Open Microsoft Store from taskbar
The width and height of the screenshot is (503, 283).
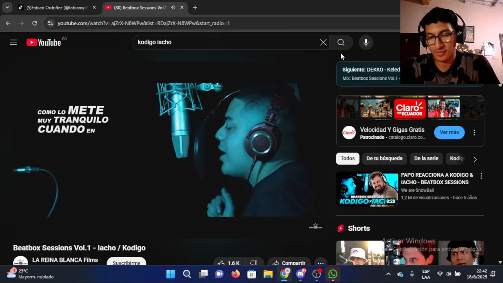pos(251,274)
